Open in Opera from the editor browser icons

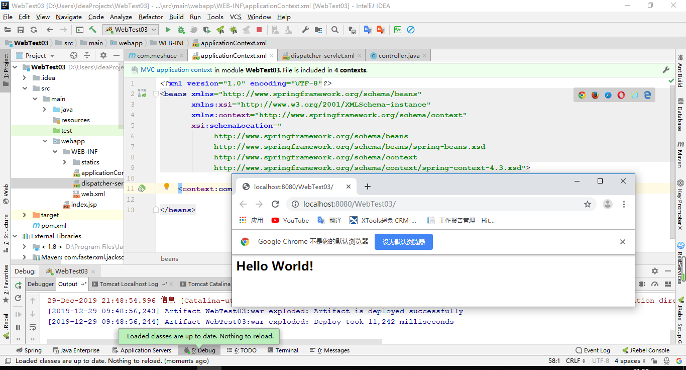click(x=621, y=95)
